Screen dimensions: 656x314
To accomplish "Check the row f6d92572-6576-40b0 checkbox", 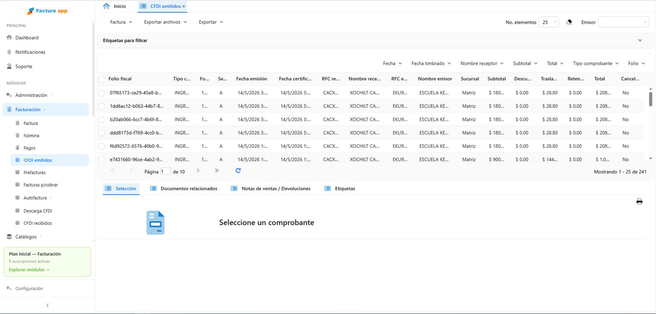I will pyautogui.click(x=101, y=146).
